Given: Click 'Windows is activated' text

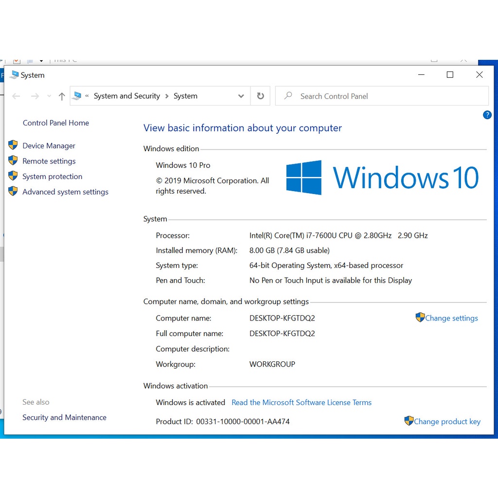Looking at the screenshot, I should click(190, 402).
